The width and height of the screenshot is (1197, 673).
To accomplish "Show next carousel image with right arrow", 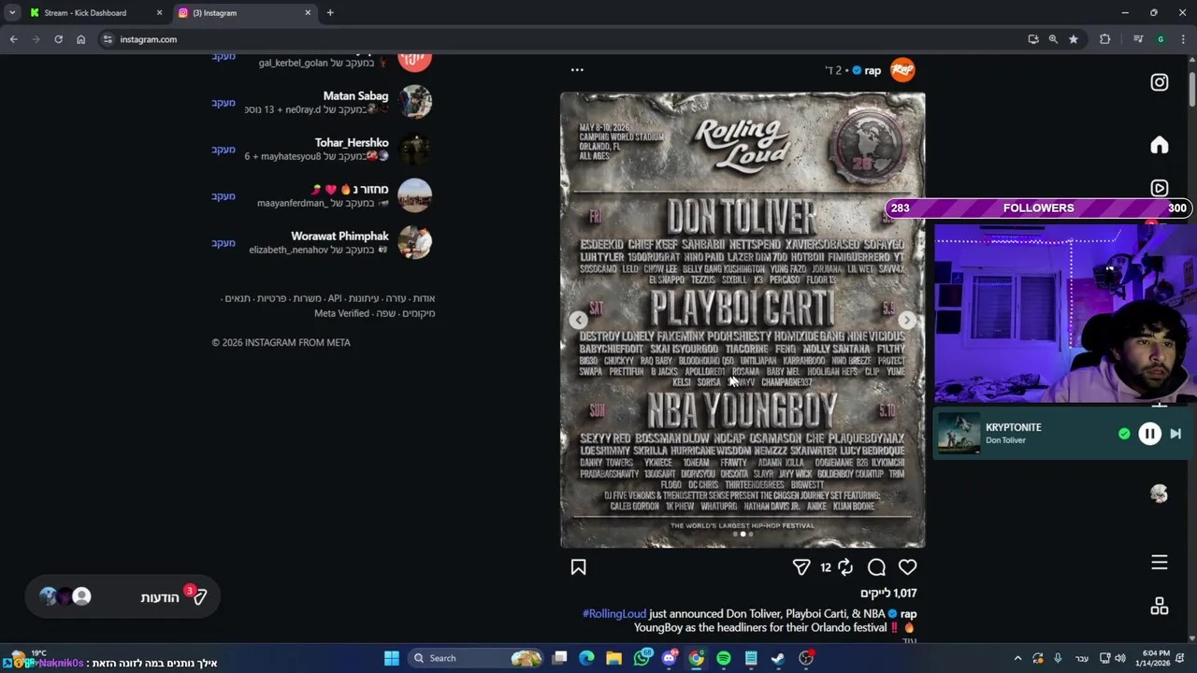I will [x=906, y=320].
